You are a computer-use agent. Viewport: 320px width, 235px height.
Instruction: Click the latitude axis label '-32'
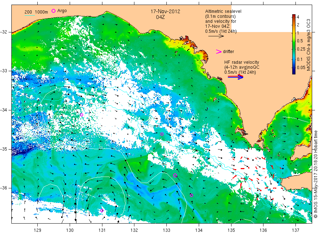(x=4, y=32)
